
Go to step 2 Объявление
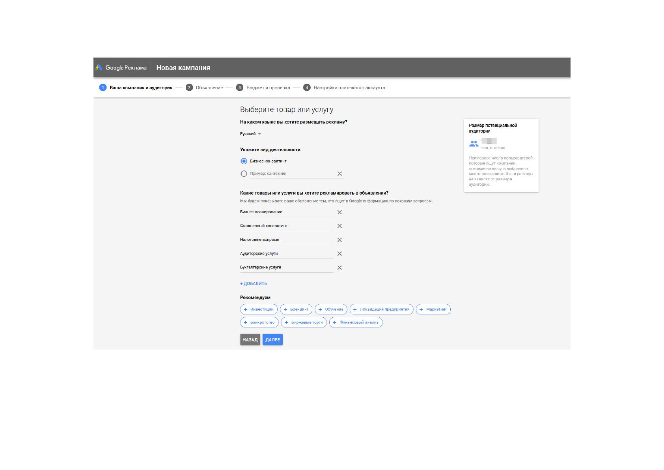pos(205,88)
